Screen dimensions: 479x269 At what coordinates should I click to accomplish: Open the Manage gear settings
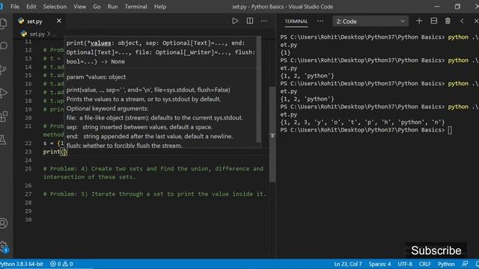(4, 247)
